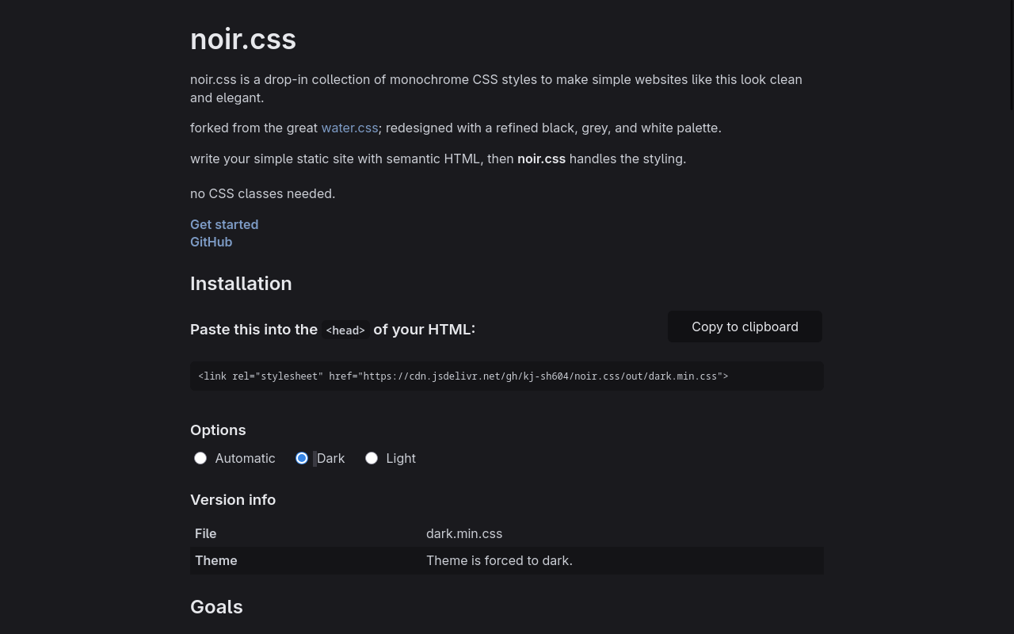Click the Dark label next to its radio

330,458
